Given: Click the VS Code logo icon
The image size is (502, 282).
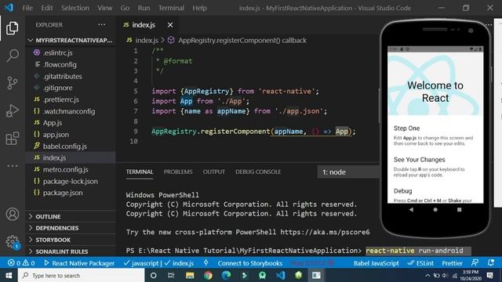Looking at the screenshot, I should point(9,7).
